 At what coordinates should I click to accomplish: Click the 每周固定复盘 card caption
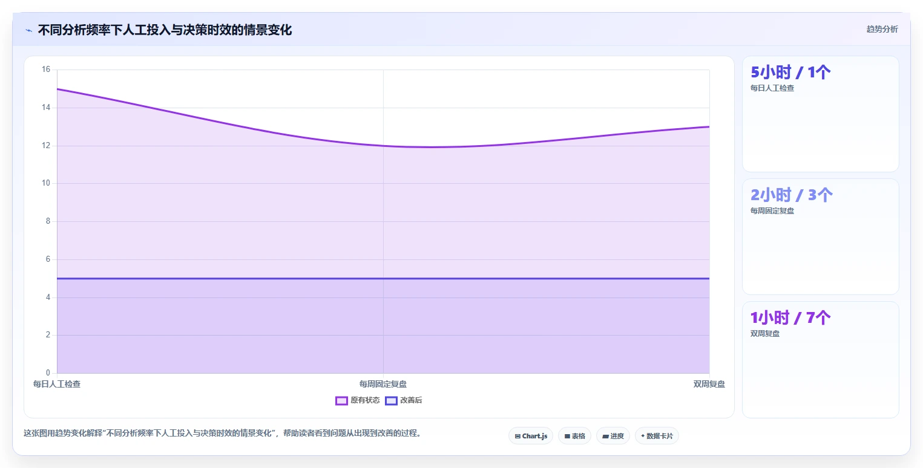pos(772,211)
